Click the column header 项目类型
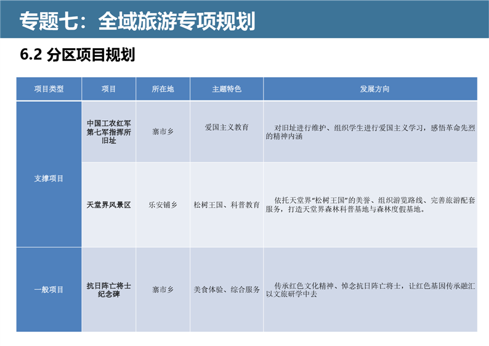 [49, 89]
